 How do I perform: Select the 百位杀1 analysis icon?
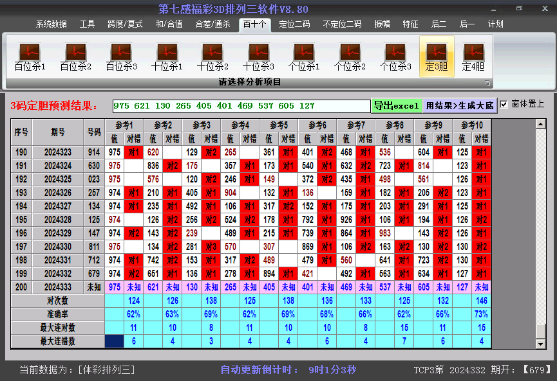30,57
